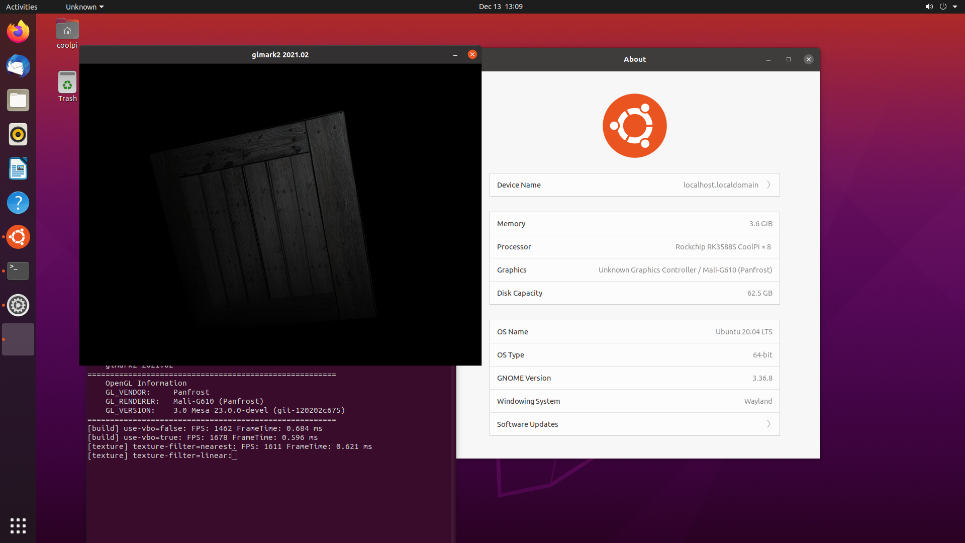The width and height of the screenshot is (965, 543).
Task: Select the GNOME Version 3.36.8 row
Action: (635, 378)
